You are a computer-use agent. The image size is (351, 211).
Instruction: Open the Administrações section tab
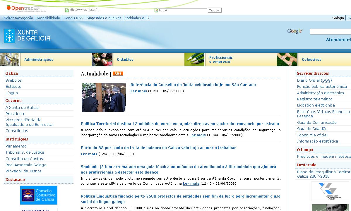coord(39,60)
